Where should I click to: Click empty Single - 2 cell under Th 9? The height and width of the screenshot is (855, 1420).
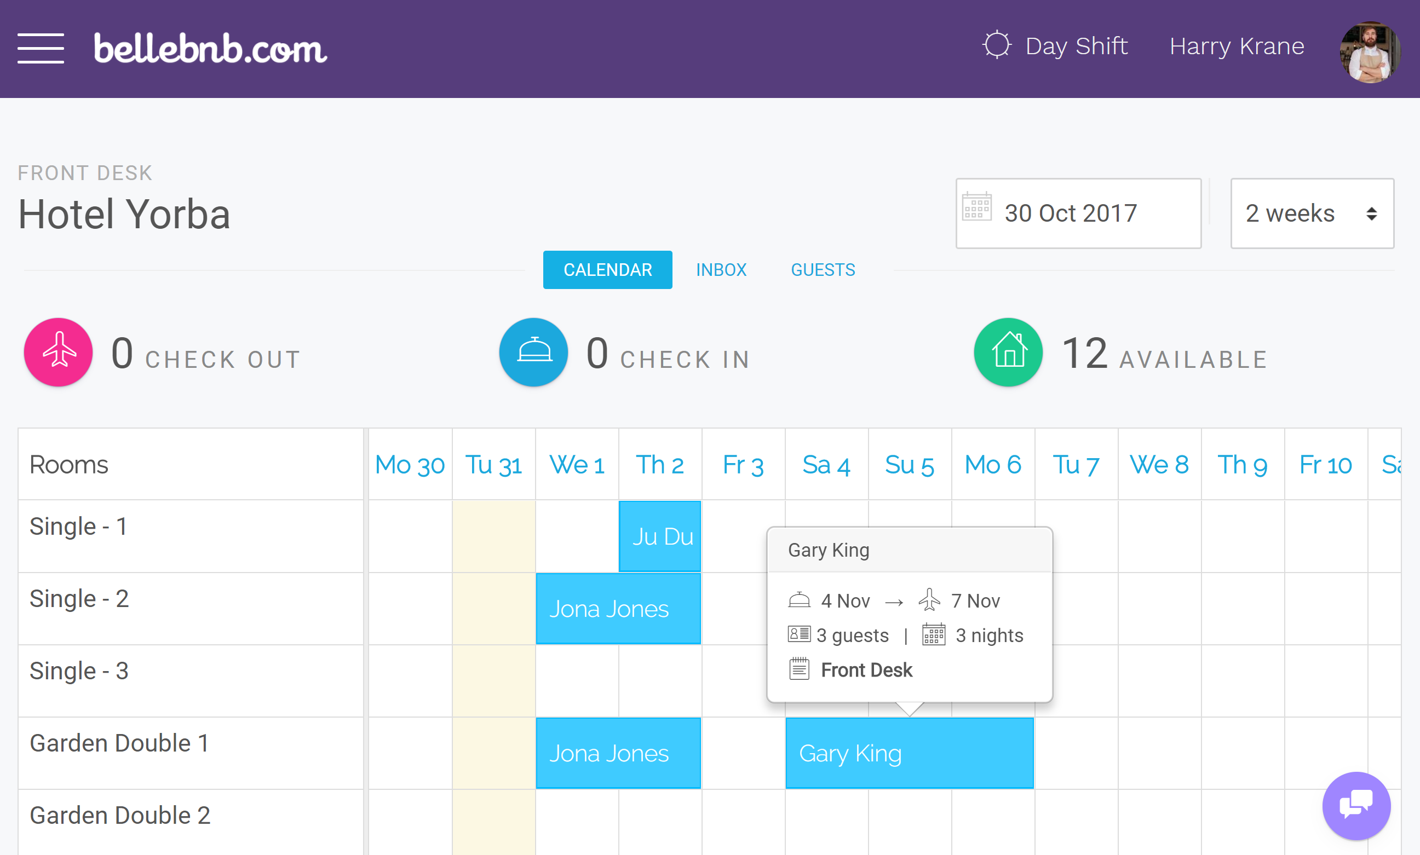pyautogui.click(x=1243, y=609)
